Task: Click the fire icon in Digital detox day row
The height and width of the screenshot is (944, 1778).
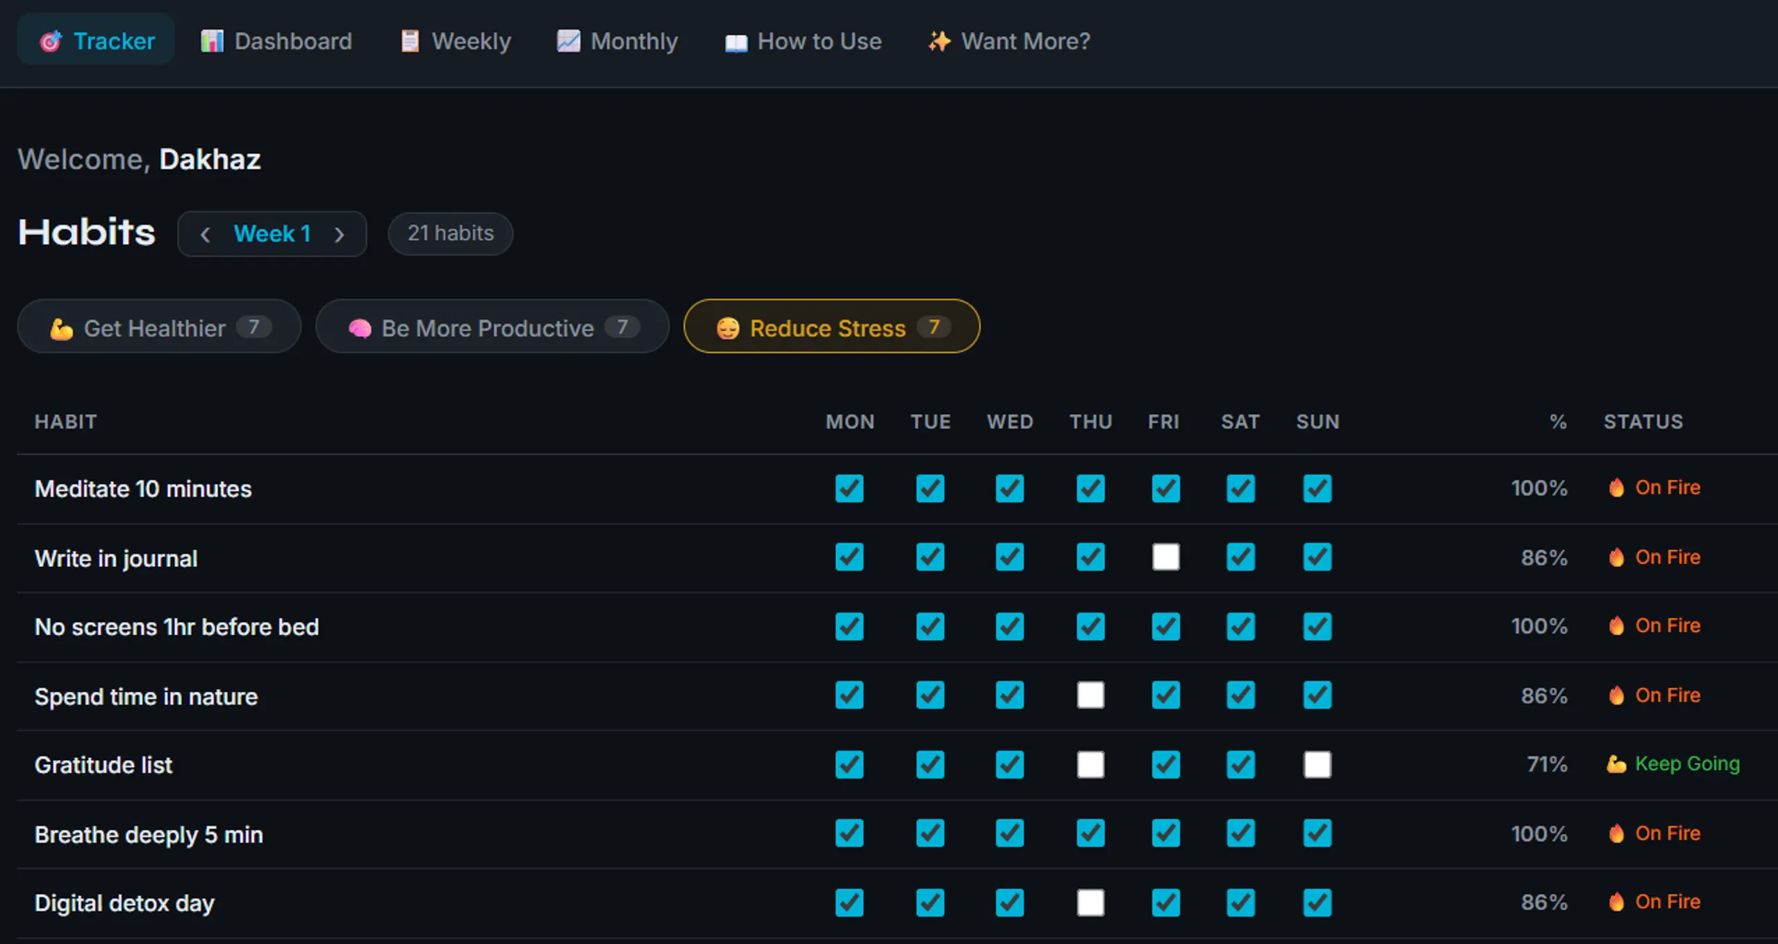Action: click(x=1616, y=902)
